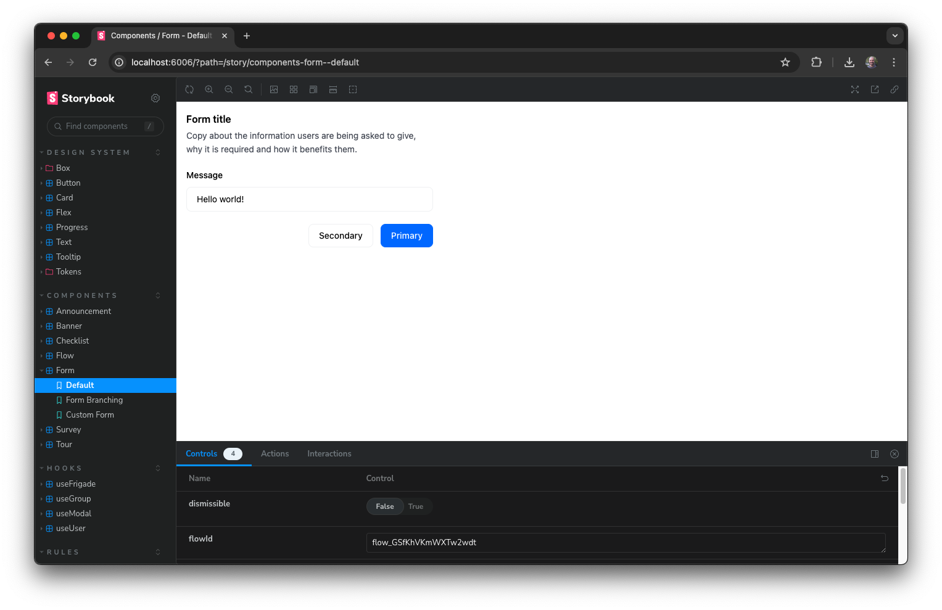
Task: Go fullscreen with the toolbar icon
Action: pos(855,89)
